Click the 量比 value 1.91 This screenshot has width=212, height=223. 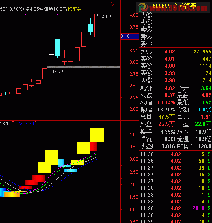[x=206, y=117]
